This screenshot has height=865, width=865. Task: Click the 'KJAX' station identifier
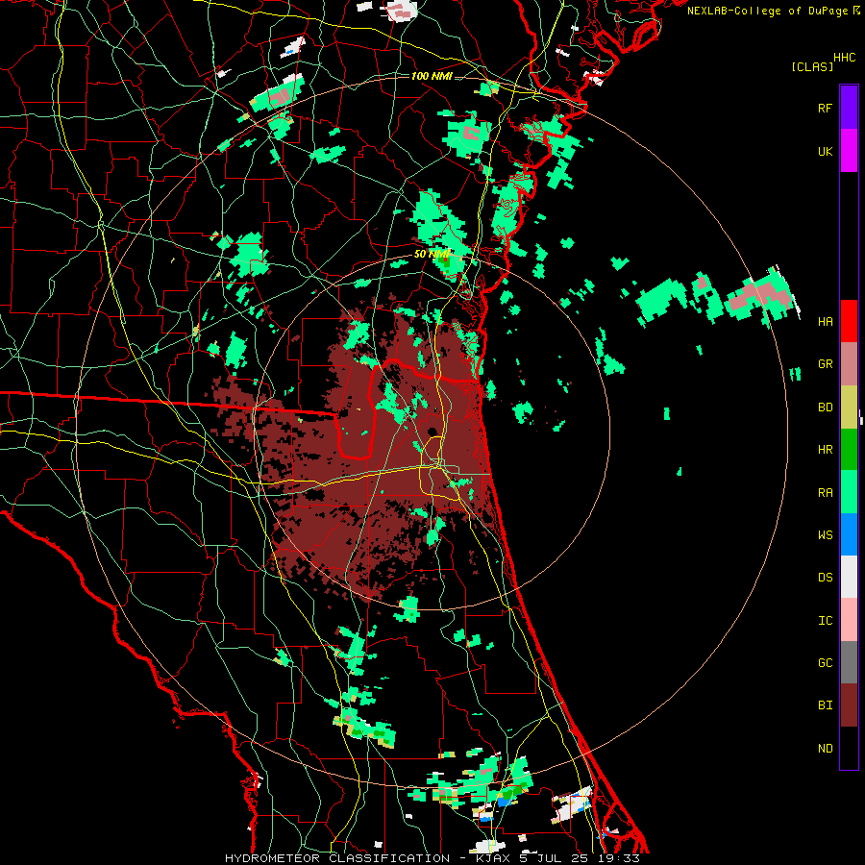491,858
